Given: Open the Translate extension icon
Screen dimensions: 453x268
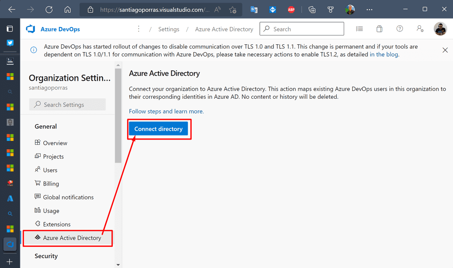Looking at the screenshot, I should click(x=254, y=10).
